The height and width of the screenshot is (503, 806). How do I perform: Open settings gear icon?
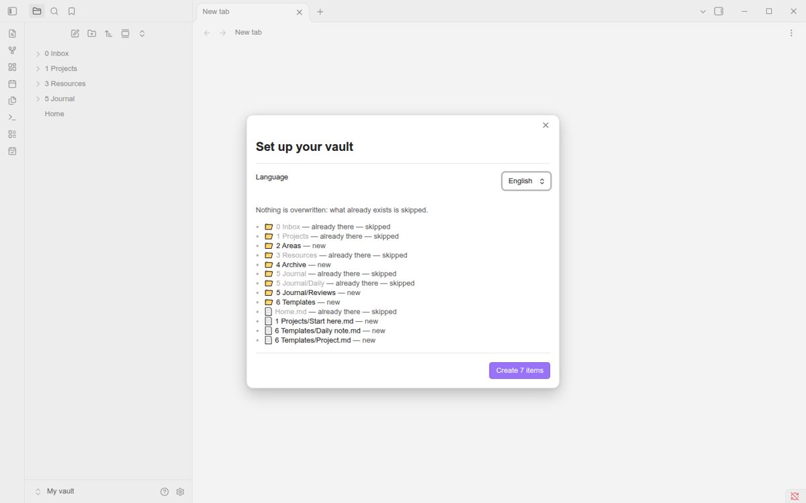(x=180, y=492)
